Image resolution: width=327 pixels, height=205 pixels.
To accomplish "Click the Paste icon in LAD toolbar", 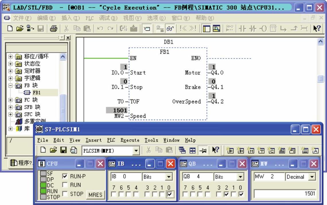I will pos(87,28).
